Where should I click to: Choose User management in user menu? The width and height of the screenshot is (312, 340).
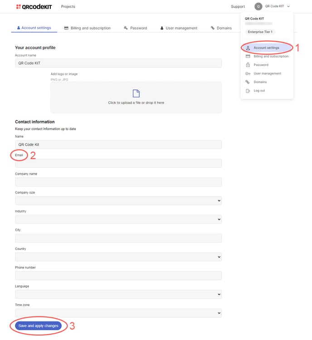pyautogui.click(x=267, y=73)
